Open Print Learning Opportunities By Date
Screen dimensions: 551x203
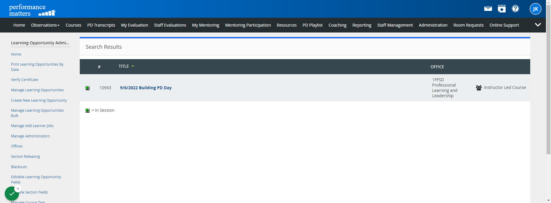(x=37, y=67)
